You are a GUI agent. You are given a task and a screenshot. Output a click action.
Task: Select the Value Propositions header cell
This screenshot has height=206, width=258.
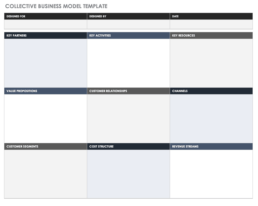(46, 91)
